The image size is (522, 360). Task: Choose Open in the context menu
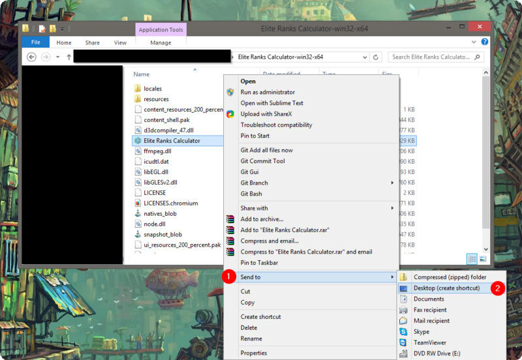click(x=311, y=81)
